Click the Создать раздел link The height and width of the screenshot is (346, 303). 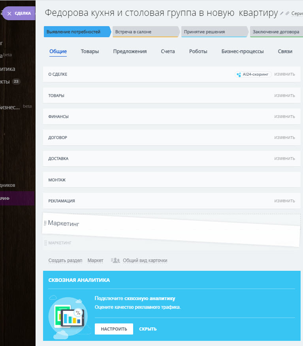(x=65, y=260)
